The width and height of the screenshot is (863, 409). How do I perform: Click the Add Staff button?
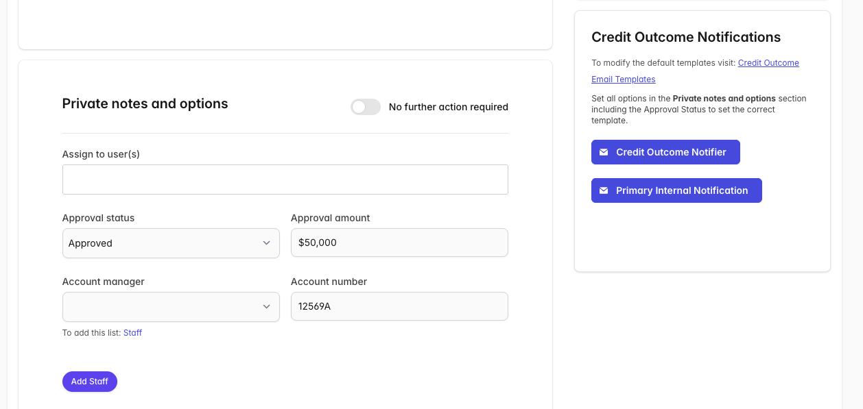coord(90,382)
